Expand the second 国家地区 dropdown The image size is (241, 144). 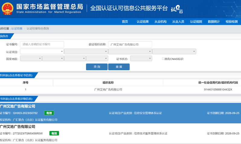[53, 58]
